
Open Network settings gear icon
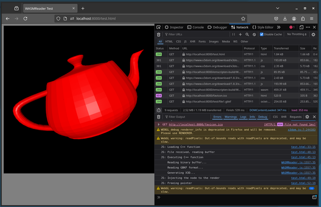[x=313, y=34]
